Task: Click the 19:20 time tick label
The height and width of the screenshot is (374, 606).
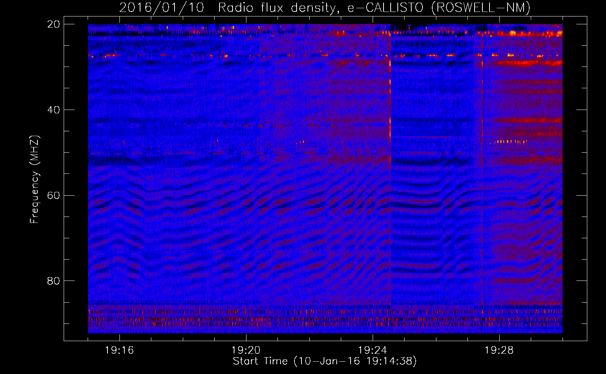Action: tap(246, 350)
